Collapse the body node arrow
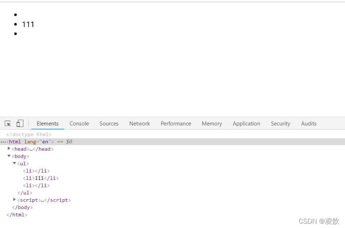Viewport: 345px width, 228px height. [9, 156]
